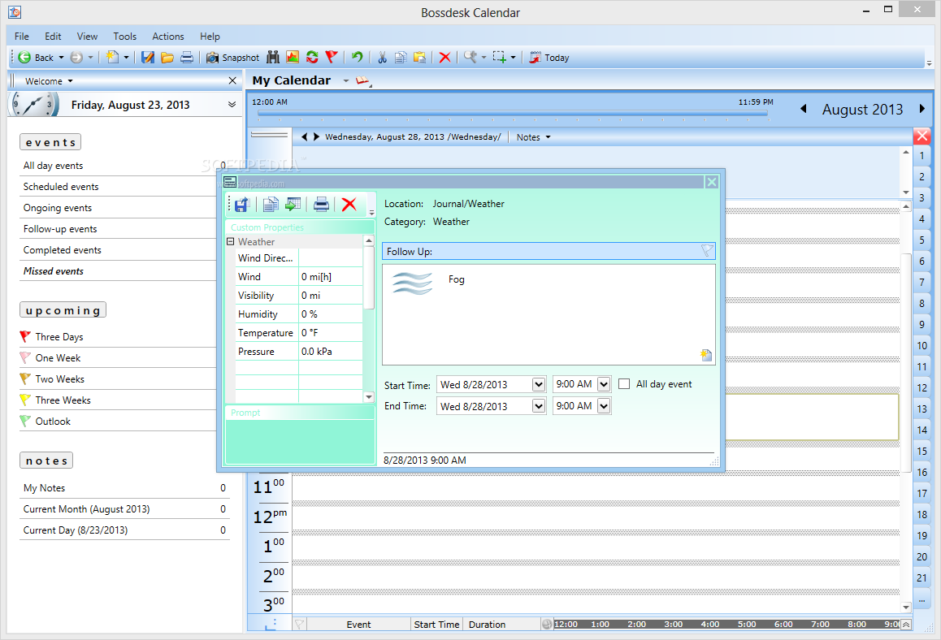
Task: Open the Start Time 9:00 AM dropdown
Action: coord(605,384)
